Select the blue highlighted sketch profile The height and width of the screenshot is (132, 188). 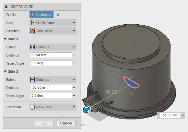[x=132, y=83]
